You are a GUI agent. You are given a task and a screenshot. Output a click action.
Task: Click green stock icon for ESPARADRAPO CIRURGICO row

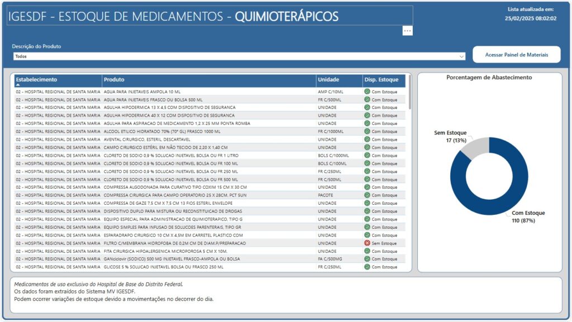pyautogui.click(x=367, y=235)
